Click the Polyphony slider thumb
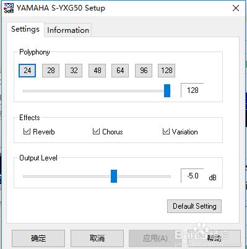Screen dimensions: 247x249 (167, 90)
